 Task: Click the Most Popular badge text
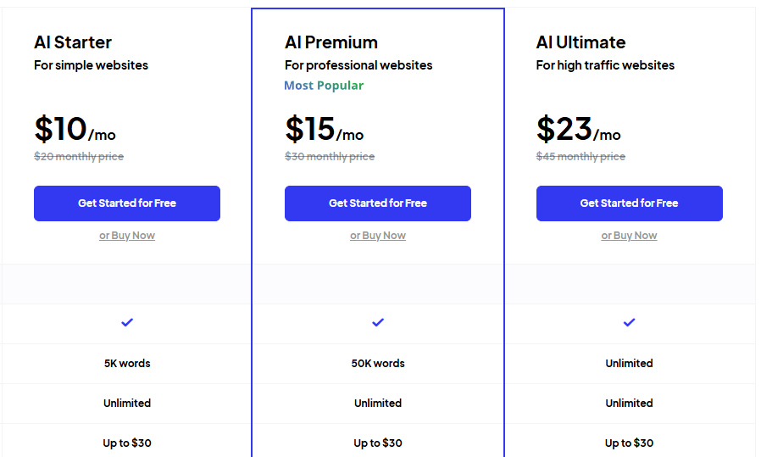pos(324,86)
